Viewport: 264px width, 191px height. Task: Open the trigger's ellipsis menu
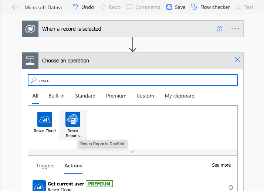235,29
